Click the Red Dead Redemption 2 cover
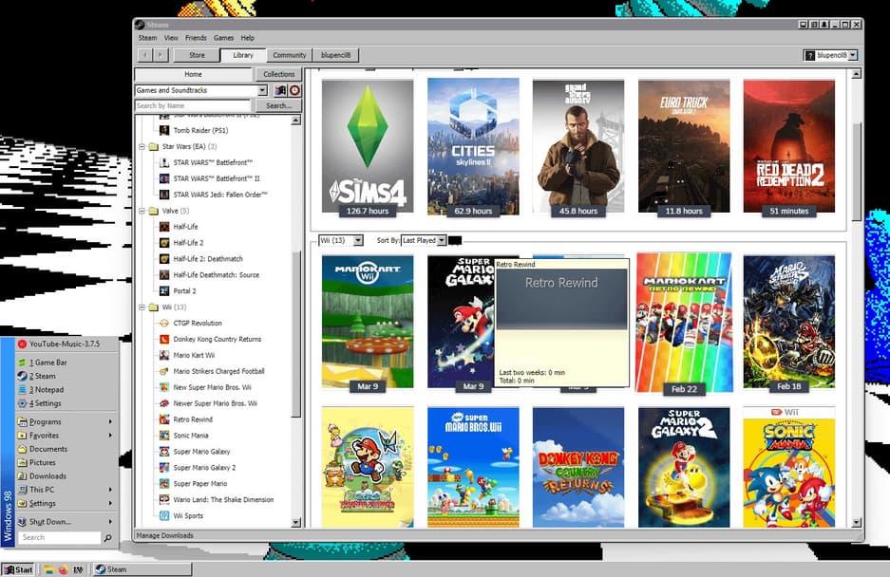The width and height of the screenshot is (890, 577). pos(789,146)
